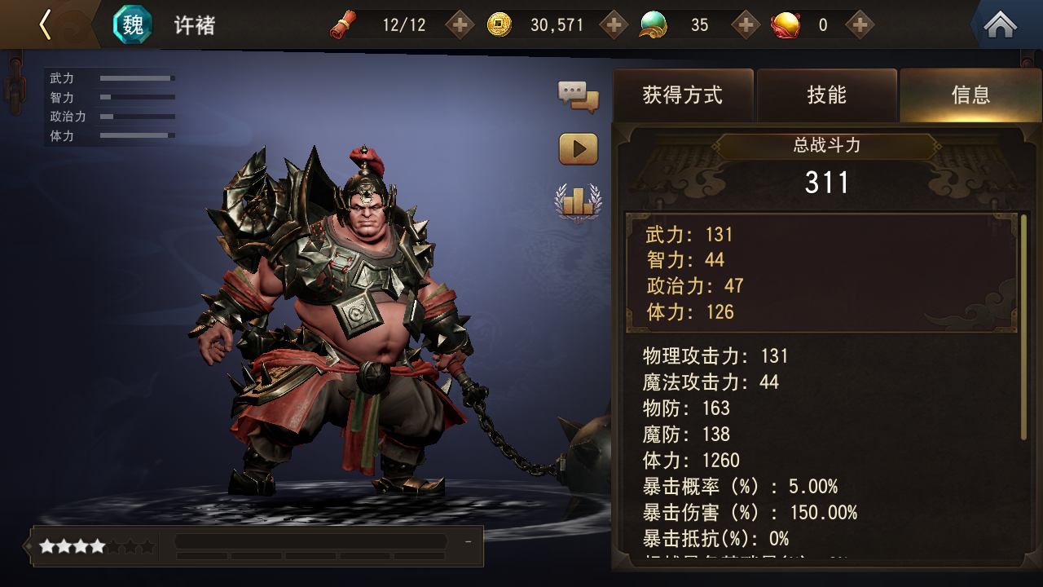
Task: Add gold coins with plus button
Action: tap(614, 25)
